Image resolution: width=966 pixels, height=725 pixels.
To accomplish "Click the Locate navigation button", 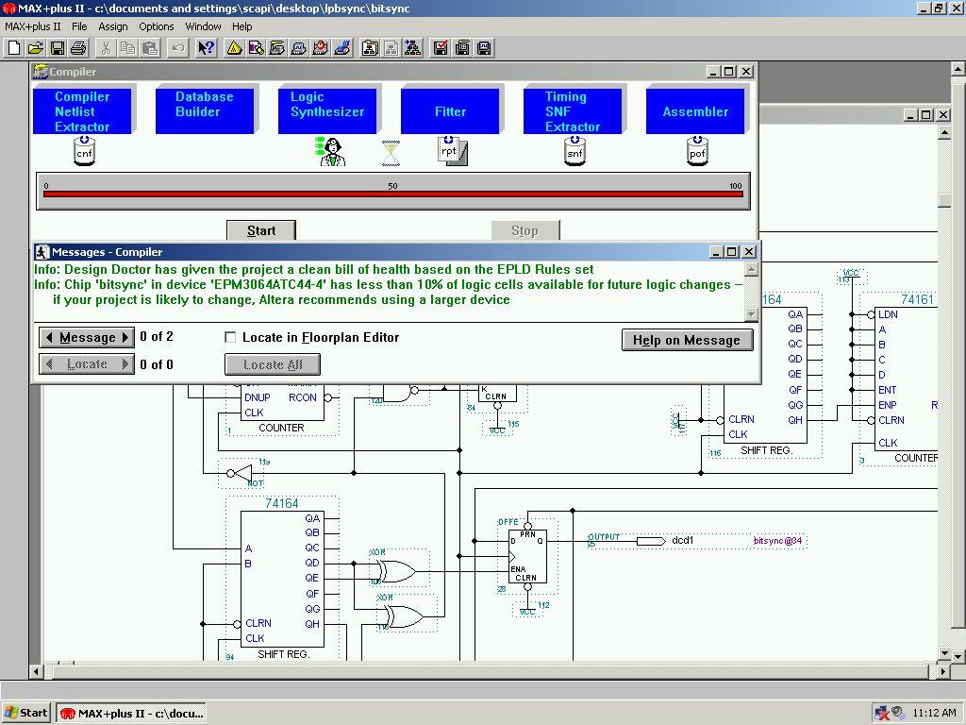I will [x=87, y=364].
